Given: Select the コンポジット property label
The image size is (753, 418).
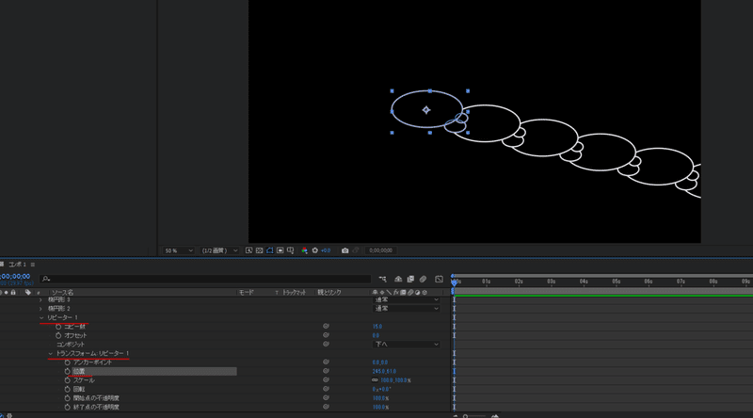Looking at the screenshot, I should pyautogui.click(x=70, y=345).
